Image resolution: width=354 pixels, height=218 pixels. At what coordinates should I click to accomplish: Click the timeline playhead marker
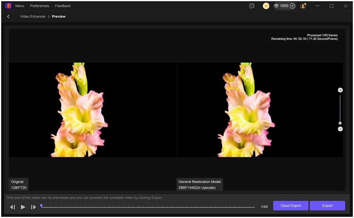pos(41,206)
